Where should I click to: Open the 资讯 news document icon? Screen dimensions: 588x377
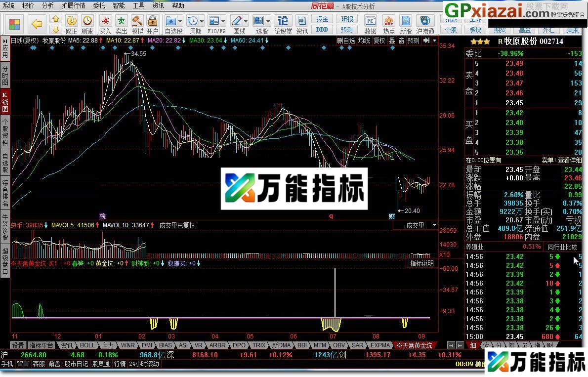tap(302, 21)
